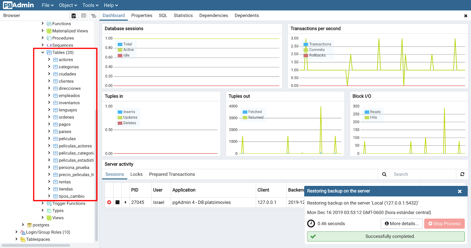Open the File menu

coord(48,5)
